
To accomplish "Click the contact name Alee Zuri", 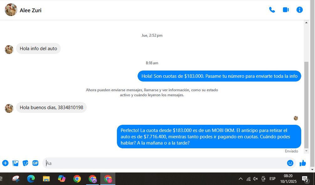I will tap(30, 10).
